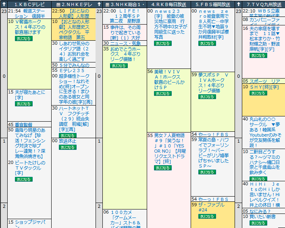285x228 pixels.
Task: Click the small icon before 2.NHK Eテレ
Action: click(x=58, y=4)
